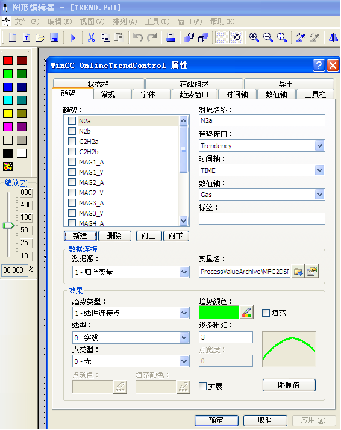Check the MAG3_A trend checkbox

coord(72,203)
